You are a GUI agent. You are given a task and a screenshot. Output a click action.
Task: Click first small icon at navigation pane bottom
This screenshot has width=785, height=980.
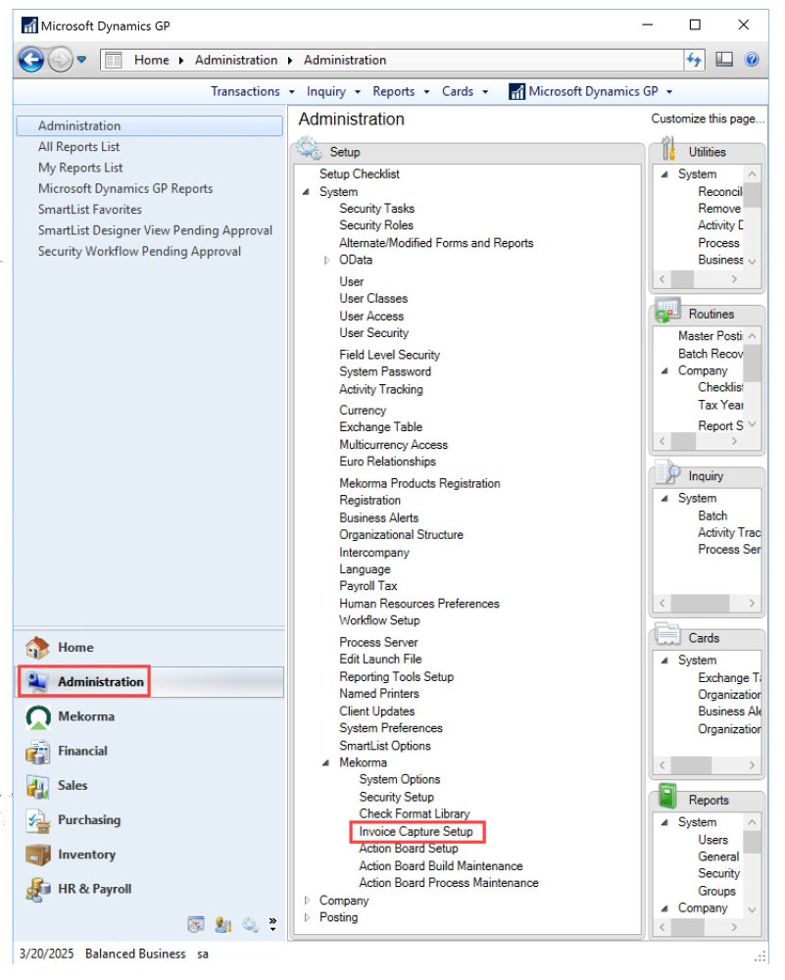[196, 924]
